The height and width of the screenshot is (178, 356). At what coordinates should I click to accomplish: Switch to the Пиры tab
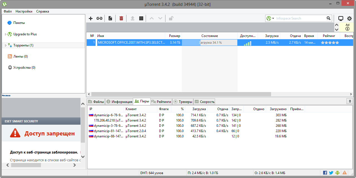tap(142, 101)
